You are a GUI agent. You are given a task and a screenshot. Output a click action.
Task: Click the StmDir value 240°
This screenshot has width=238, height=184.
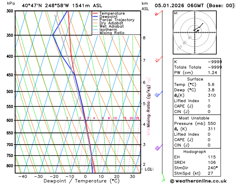[x=213, y=168]
